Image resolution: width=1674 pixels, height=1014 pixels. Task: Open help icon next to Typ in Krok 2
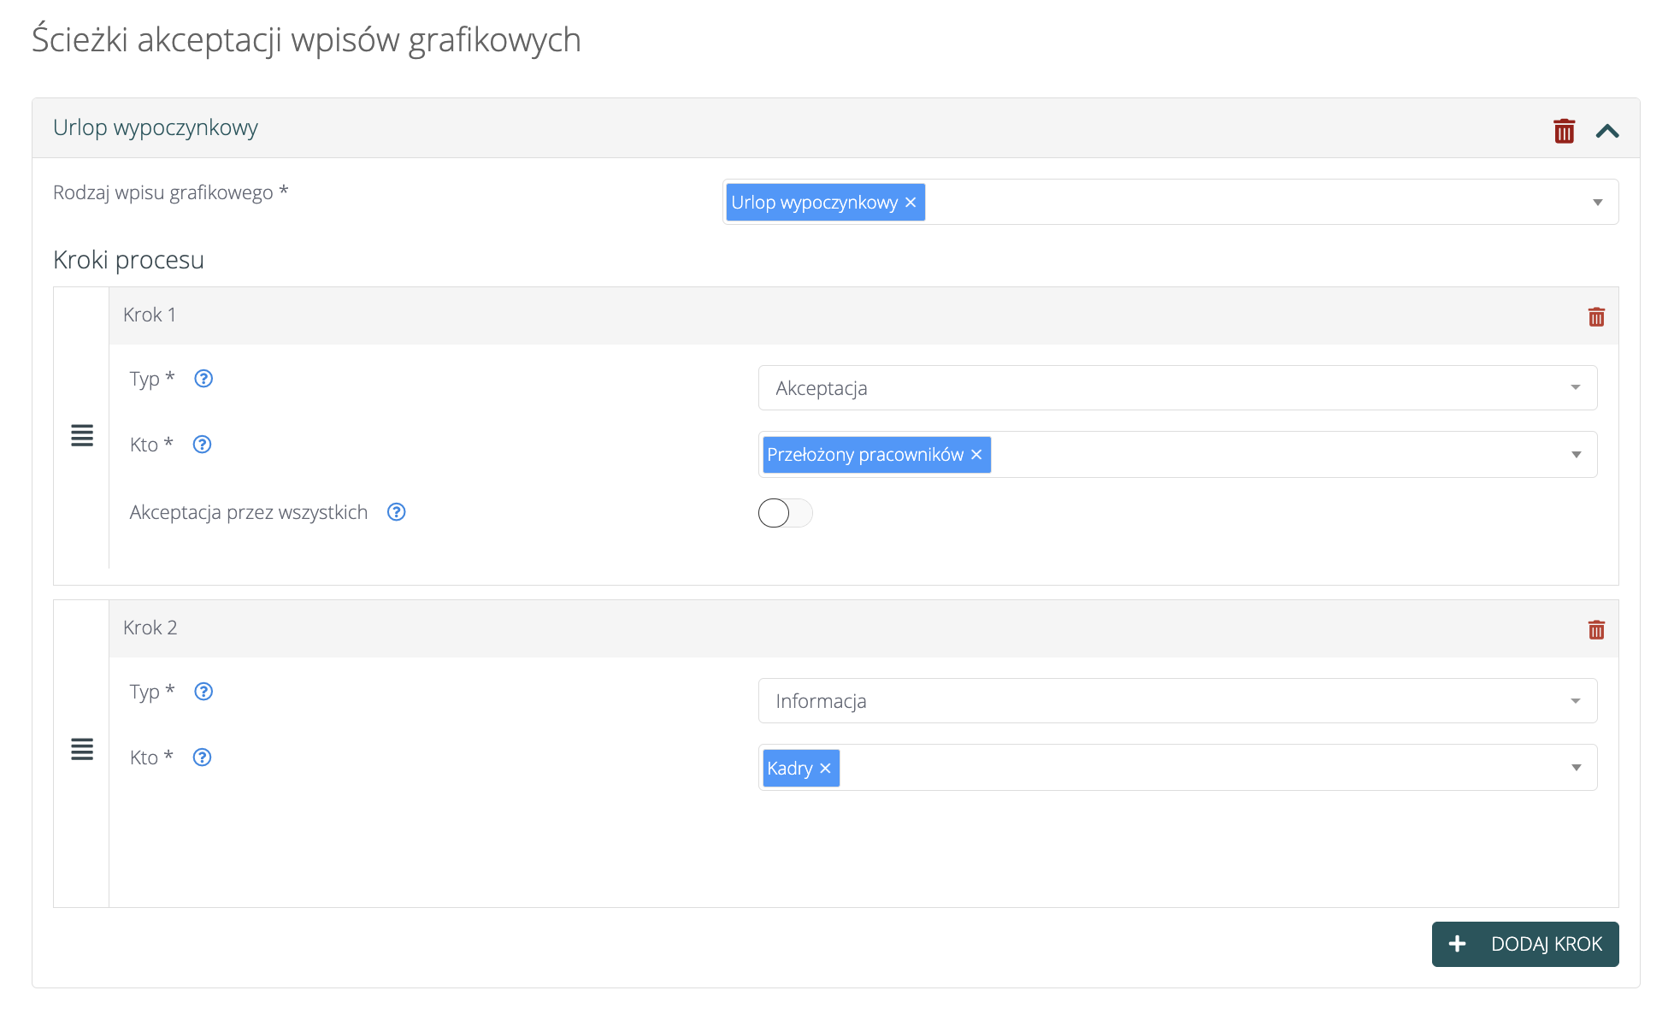click(x=203, y=692)
